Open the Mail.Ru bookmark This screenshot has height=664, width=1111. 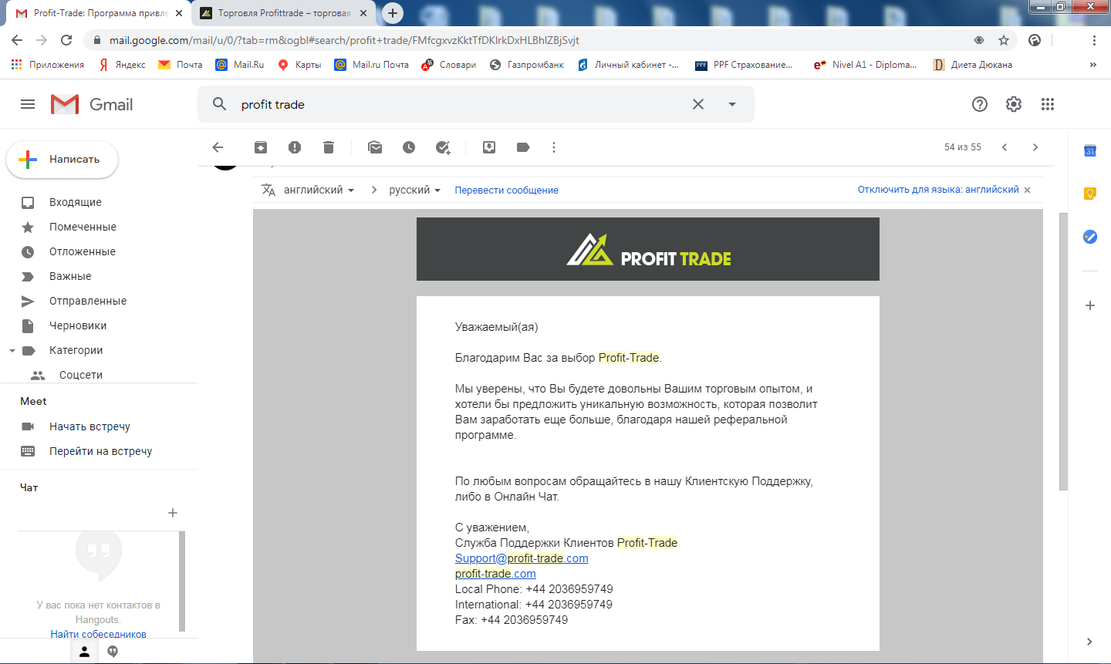(x=240, y=65)
